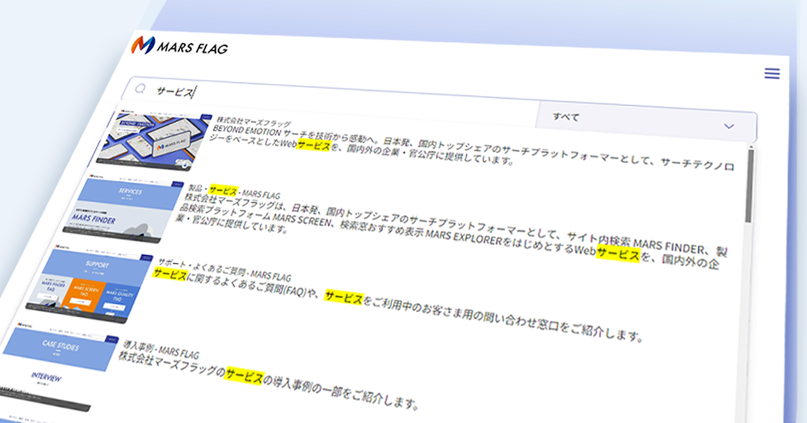Open the すべて category dropdown
The image size is (807, 423).
pos(647,122)
